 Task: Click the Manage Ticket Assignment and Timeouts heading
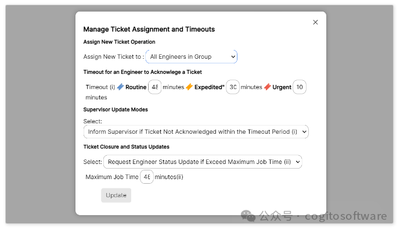click(x=149, y=30)
